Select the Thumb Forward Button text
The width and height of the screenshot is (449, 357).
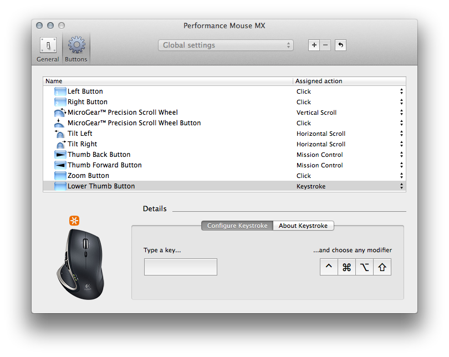coord(105,165)
